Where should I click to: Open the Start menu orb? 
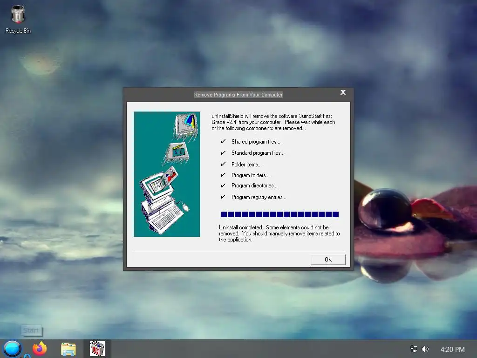click(x=12, y=349)
